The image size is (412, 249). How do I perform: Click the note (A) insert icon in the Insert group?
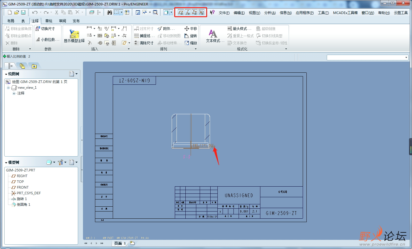(x=100, y=28)
